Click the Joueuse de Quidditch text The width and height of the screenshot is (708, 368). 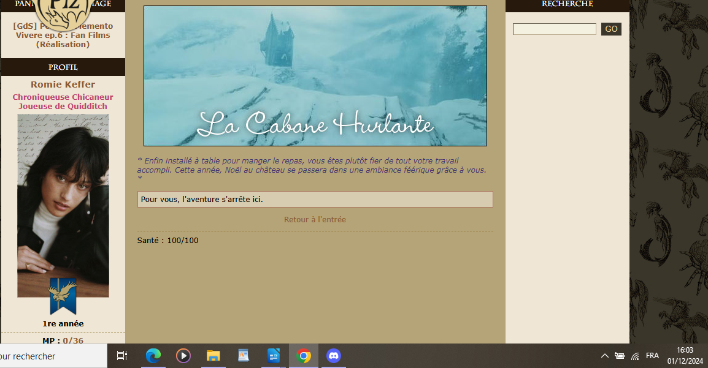[x=63, y=107]
